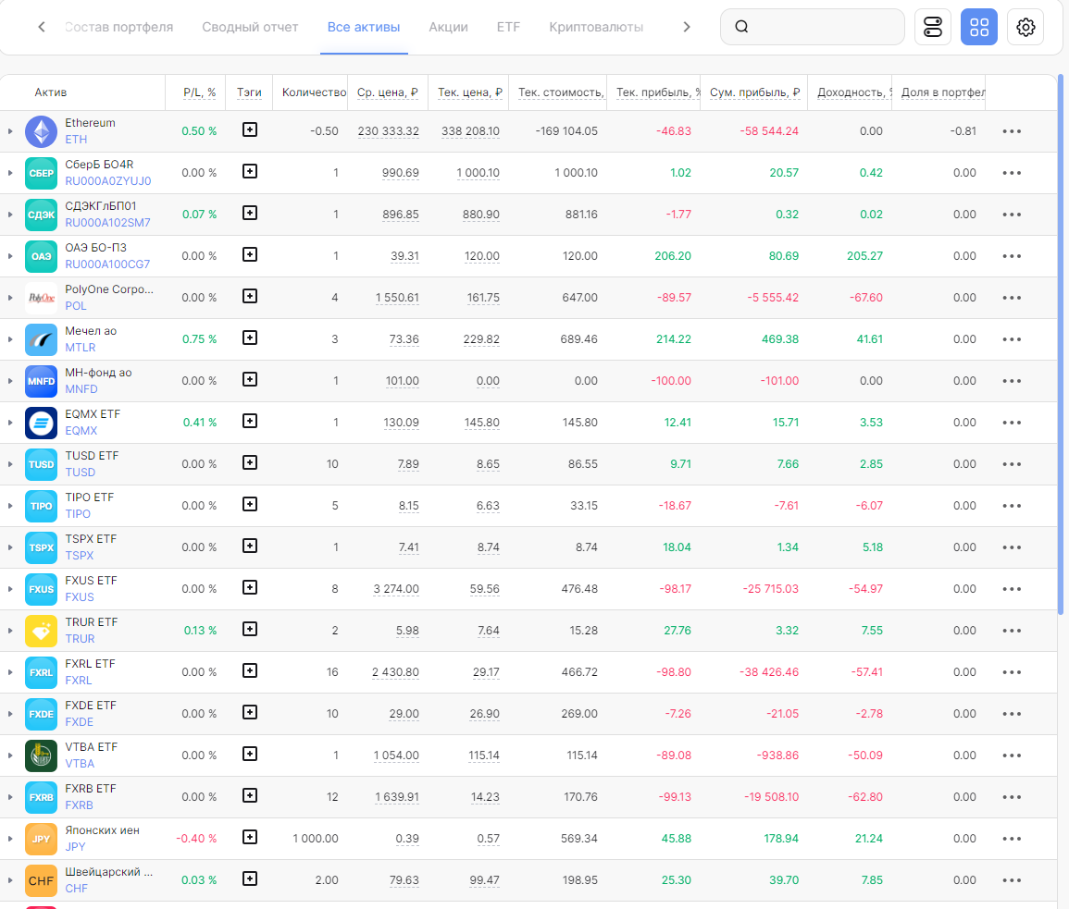Sort by P/L, % column header
Viewport: 1069px width, 909px height.
pos(199,92)
